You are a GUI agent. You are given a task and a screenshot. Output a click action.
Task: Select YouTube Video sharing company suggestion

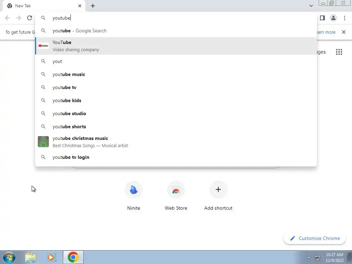tap(176, 46)
